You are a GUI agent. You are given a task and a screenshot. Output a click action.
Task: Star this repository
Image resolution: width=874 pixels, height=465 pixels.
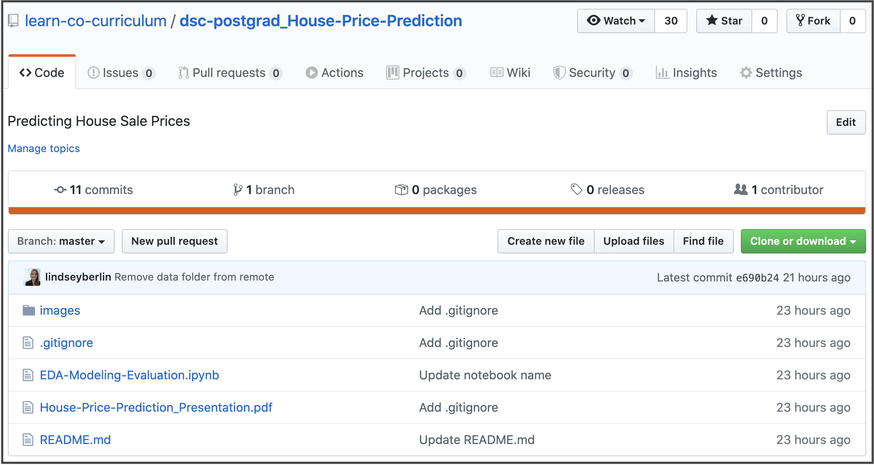[724, 21]
